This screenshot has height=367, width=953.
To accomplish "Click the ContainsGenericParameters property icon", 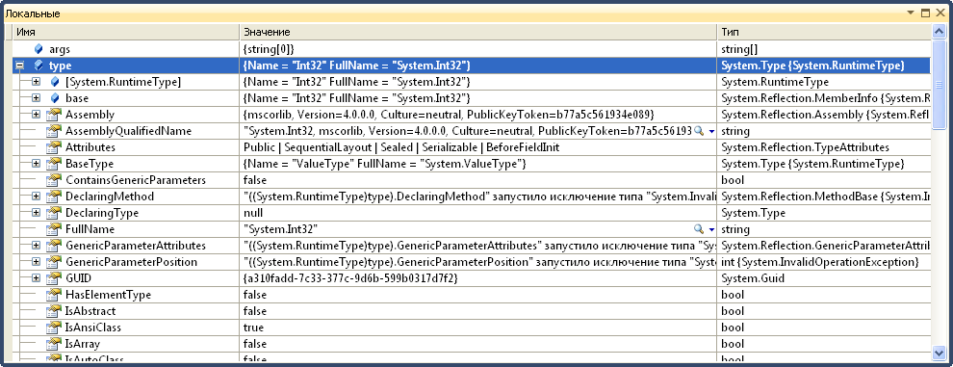I will point(55,180).
